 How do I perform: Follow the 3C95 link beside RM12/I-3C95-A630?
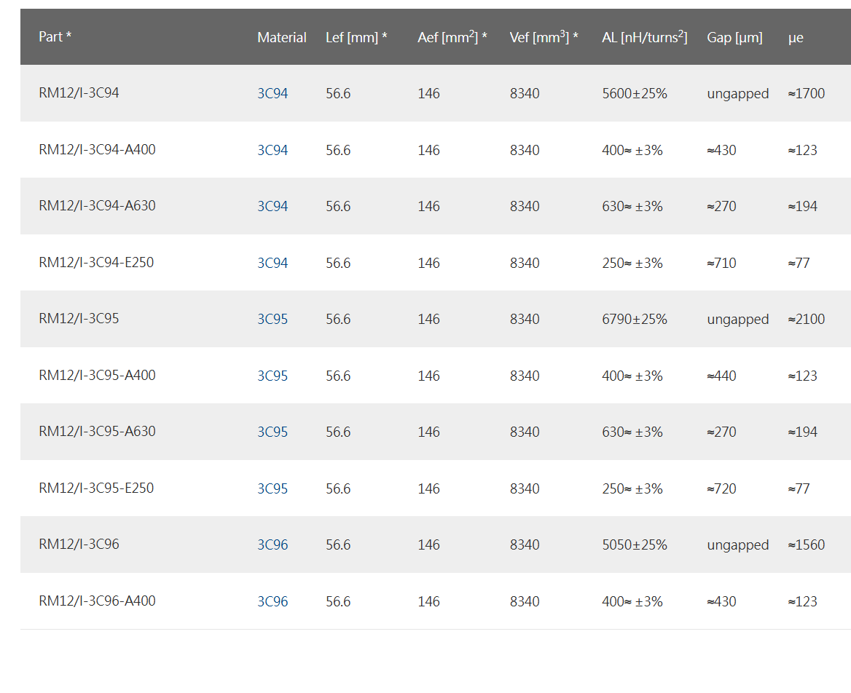pos(272,432)
